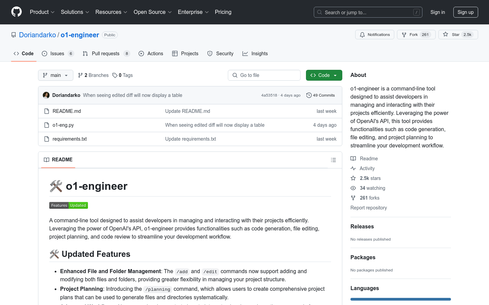Image resolution: width=489 pixels, height=305 pixels.
Task: Click the Features Updated badge
Action: [x=69, y=205]
